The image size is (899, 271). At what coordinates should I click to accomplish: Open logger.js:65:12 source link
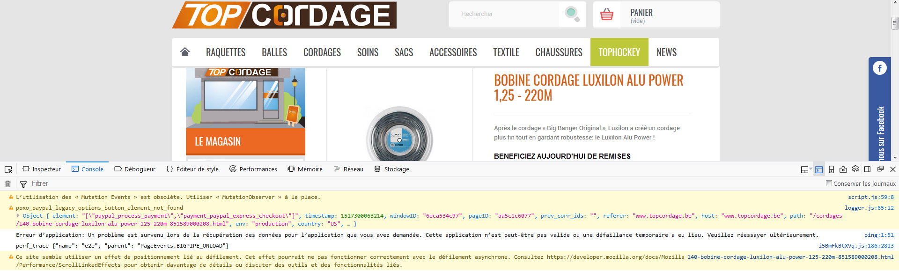pyautogui.click(x=870, y=208)
